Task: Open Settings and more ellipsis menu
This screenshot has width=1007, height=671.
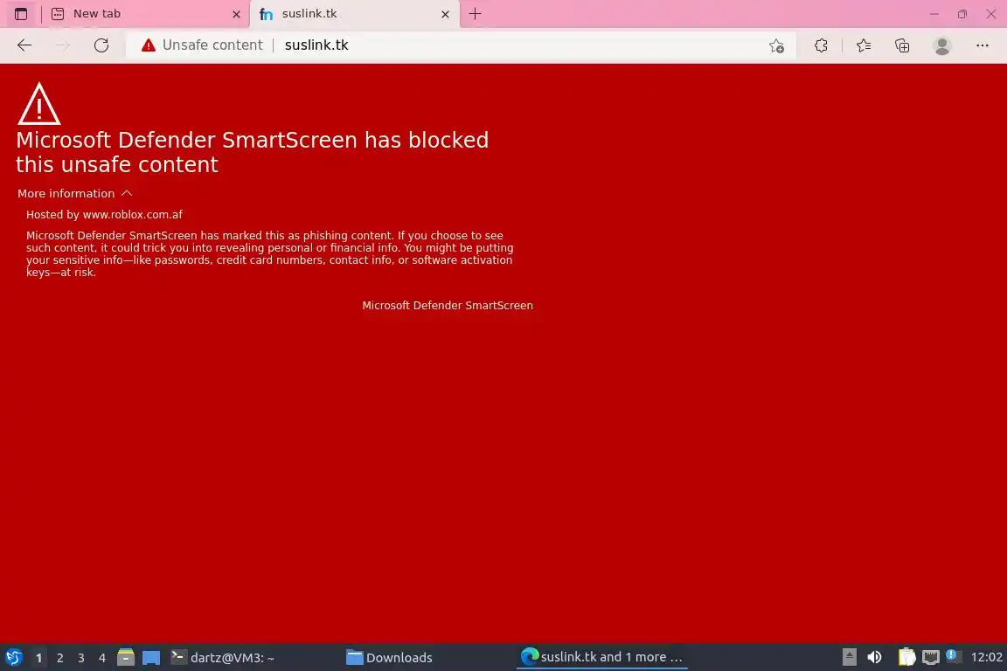Action: (983, 45)
